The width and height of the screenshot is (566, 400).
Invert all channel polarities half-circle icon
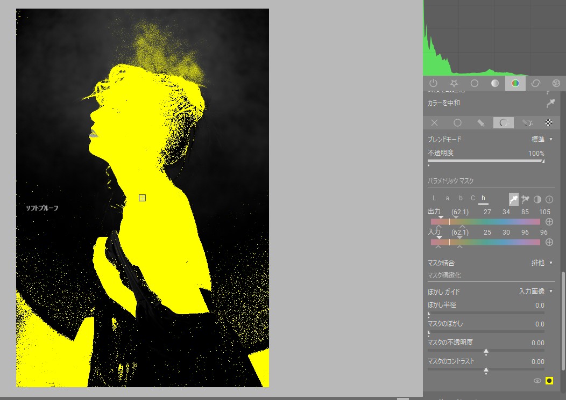pos(537,199)
